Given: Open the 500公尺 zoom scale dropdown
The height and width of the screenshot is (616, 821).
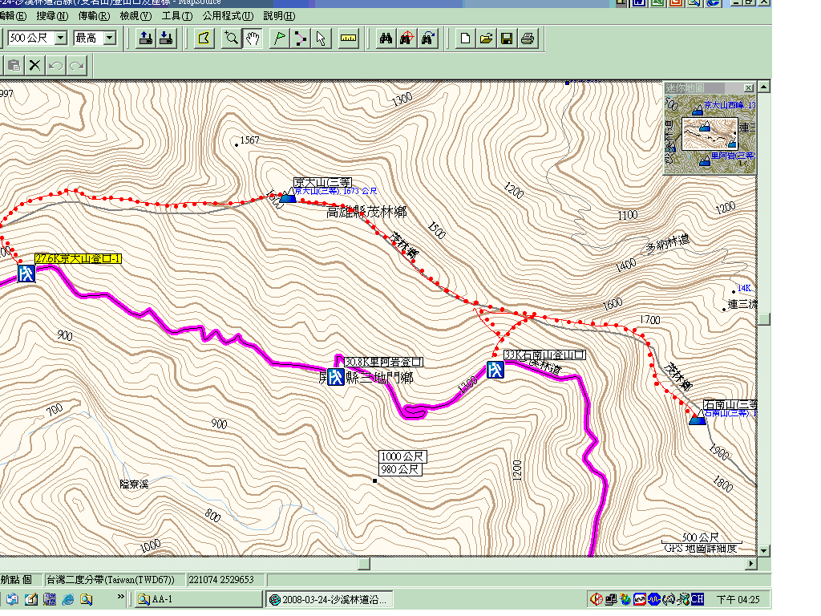Looking at the screenshot, I should point(61,38).
